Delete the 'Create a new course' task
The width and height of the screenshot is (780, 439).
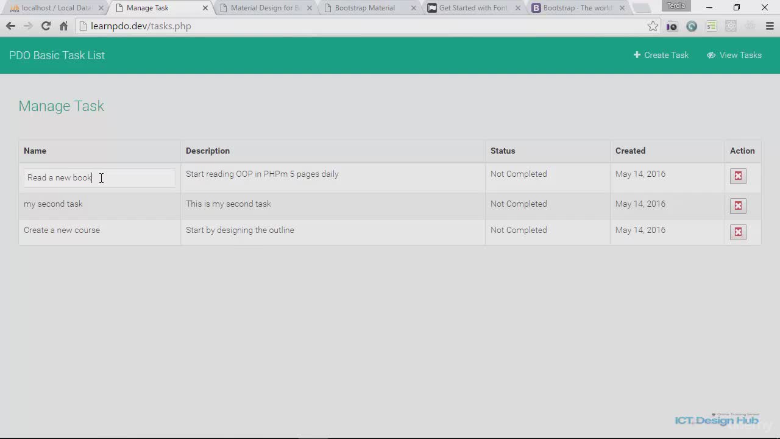pos(738,232)
